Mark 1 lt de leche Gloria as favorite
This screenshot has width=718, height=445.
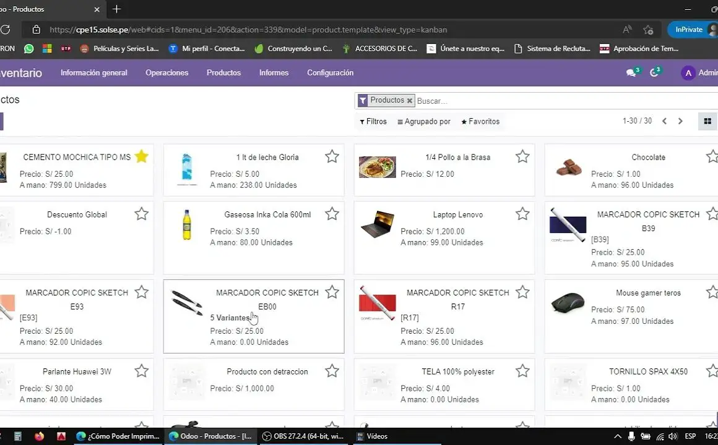pyautogui.click(x=332, y=156)
